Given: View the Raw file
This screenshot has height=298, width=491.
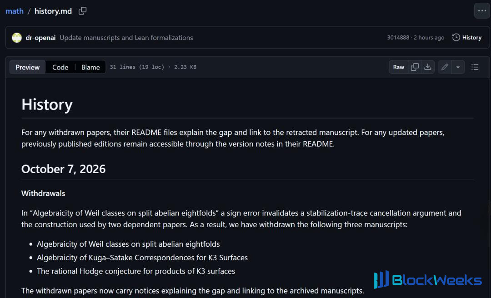Looking at the screenshot, I should [x=399, y=67].
